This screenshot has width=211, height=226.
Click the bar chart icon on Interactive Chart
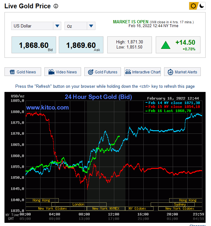128,72
